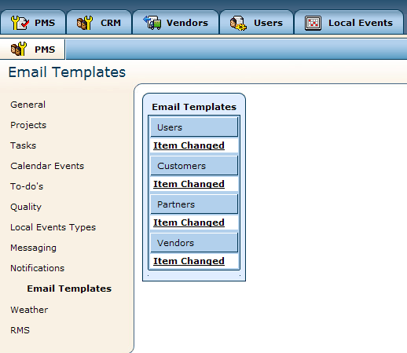Switch to the Local Events tab

349,23
